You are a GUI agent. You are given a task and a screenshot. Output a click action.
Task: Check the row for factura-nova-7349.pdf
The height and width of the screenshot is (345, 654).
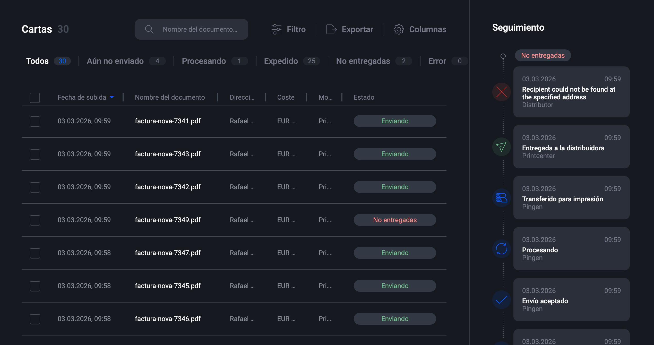pos(35,220)
